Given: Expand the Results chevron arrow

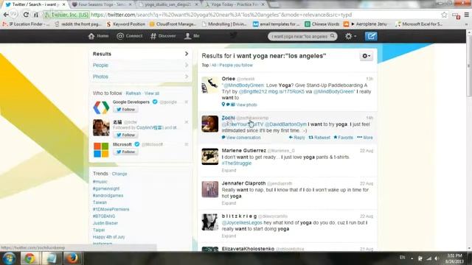Looking at the screenshot, I should coord(187,54).
